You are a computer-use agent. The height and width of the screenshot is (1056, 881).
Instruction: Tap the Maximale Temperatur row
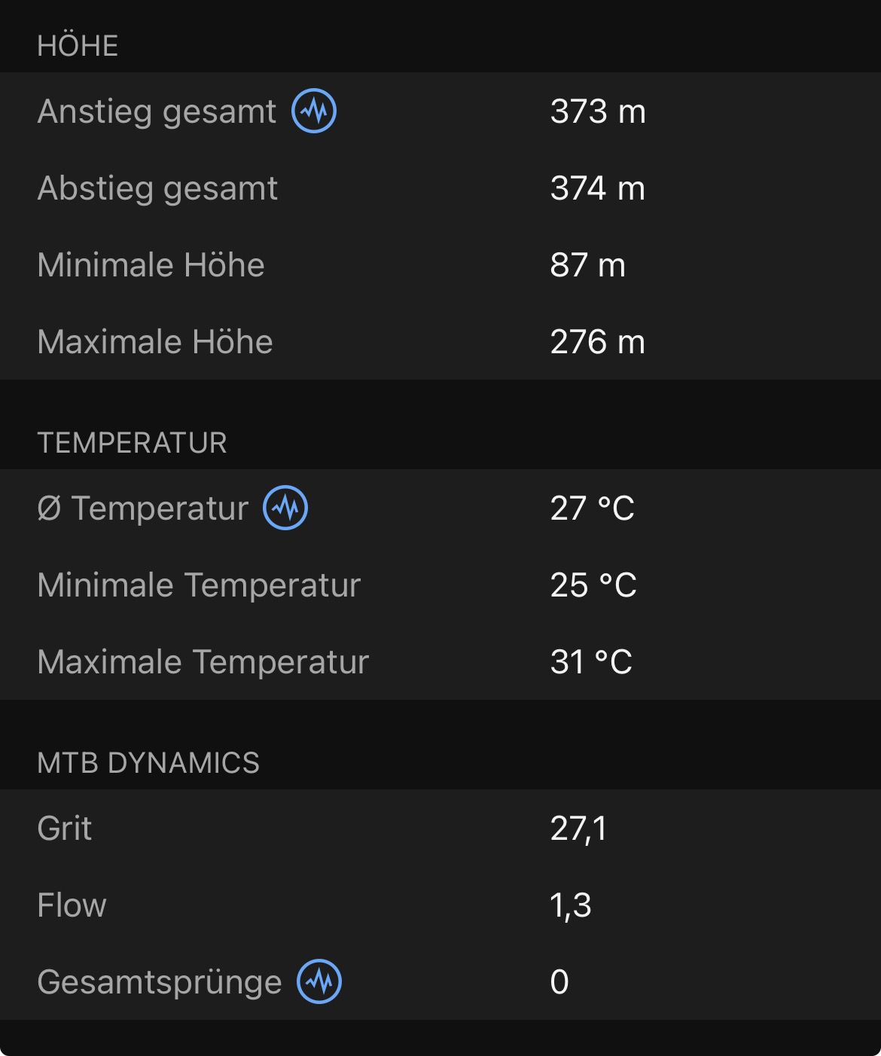click(440, 662)
